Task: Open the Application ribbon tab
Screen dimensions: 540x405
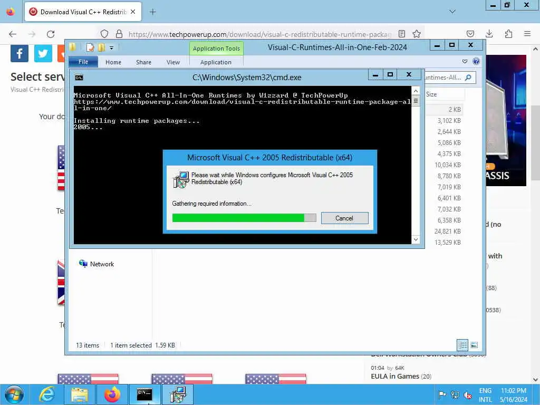Action: tap(216, 62)
